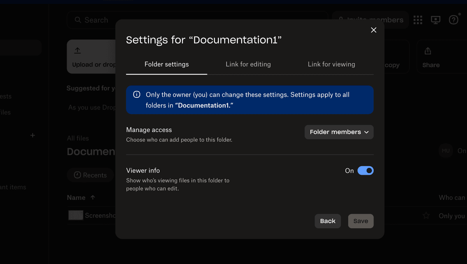
Task: Click the help question mark icon
Action: [454, 20]
